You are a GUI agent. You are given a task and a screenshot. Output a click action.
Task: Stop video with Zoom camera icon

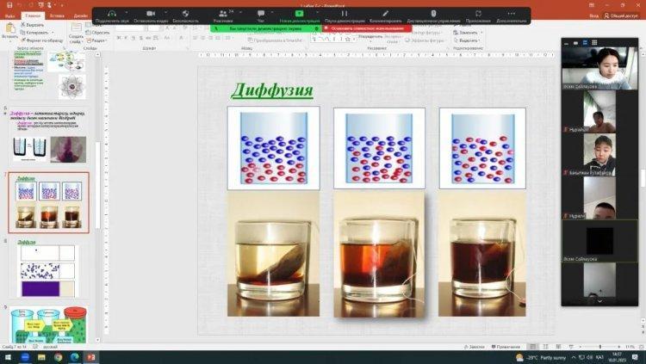click(151, 14)
